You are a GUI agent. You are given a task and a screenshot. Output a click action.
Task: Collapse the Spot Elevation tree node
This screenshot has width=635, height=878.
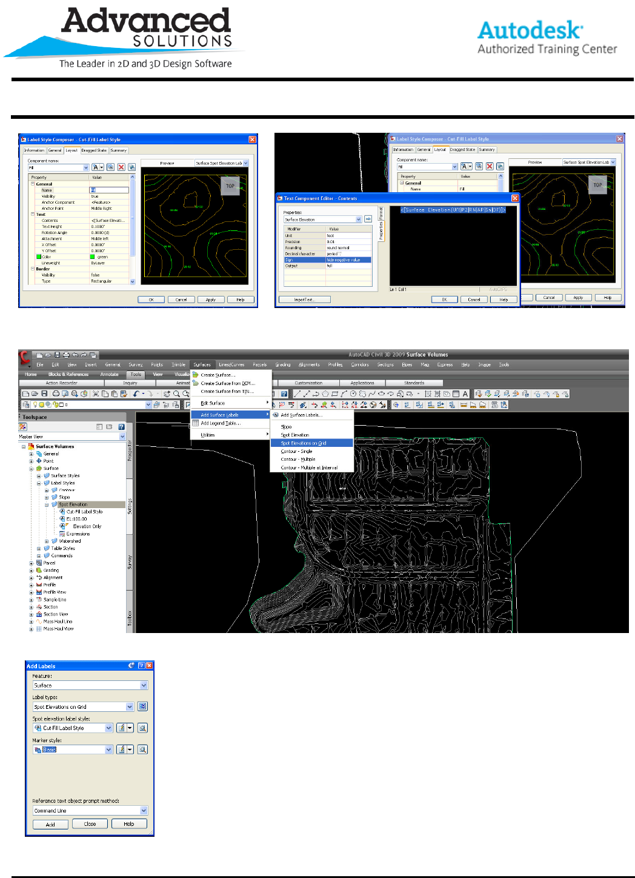(x=47, y=504)
